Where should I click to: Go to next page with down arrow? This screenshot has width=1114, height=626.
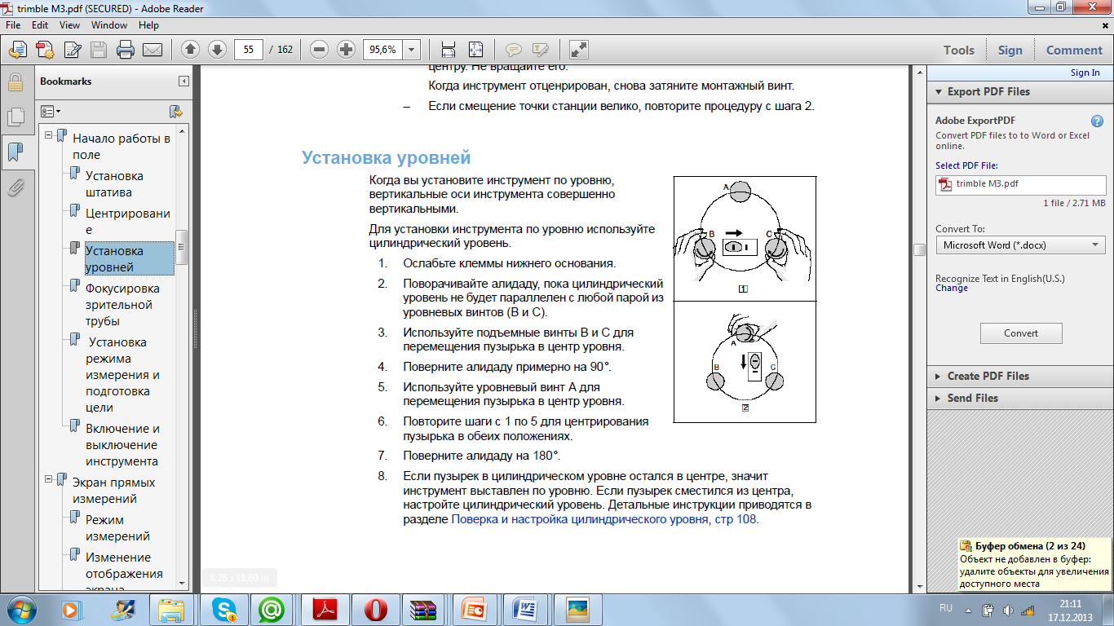(x=217, y=50)
